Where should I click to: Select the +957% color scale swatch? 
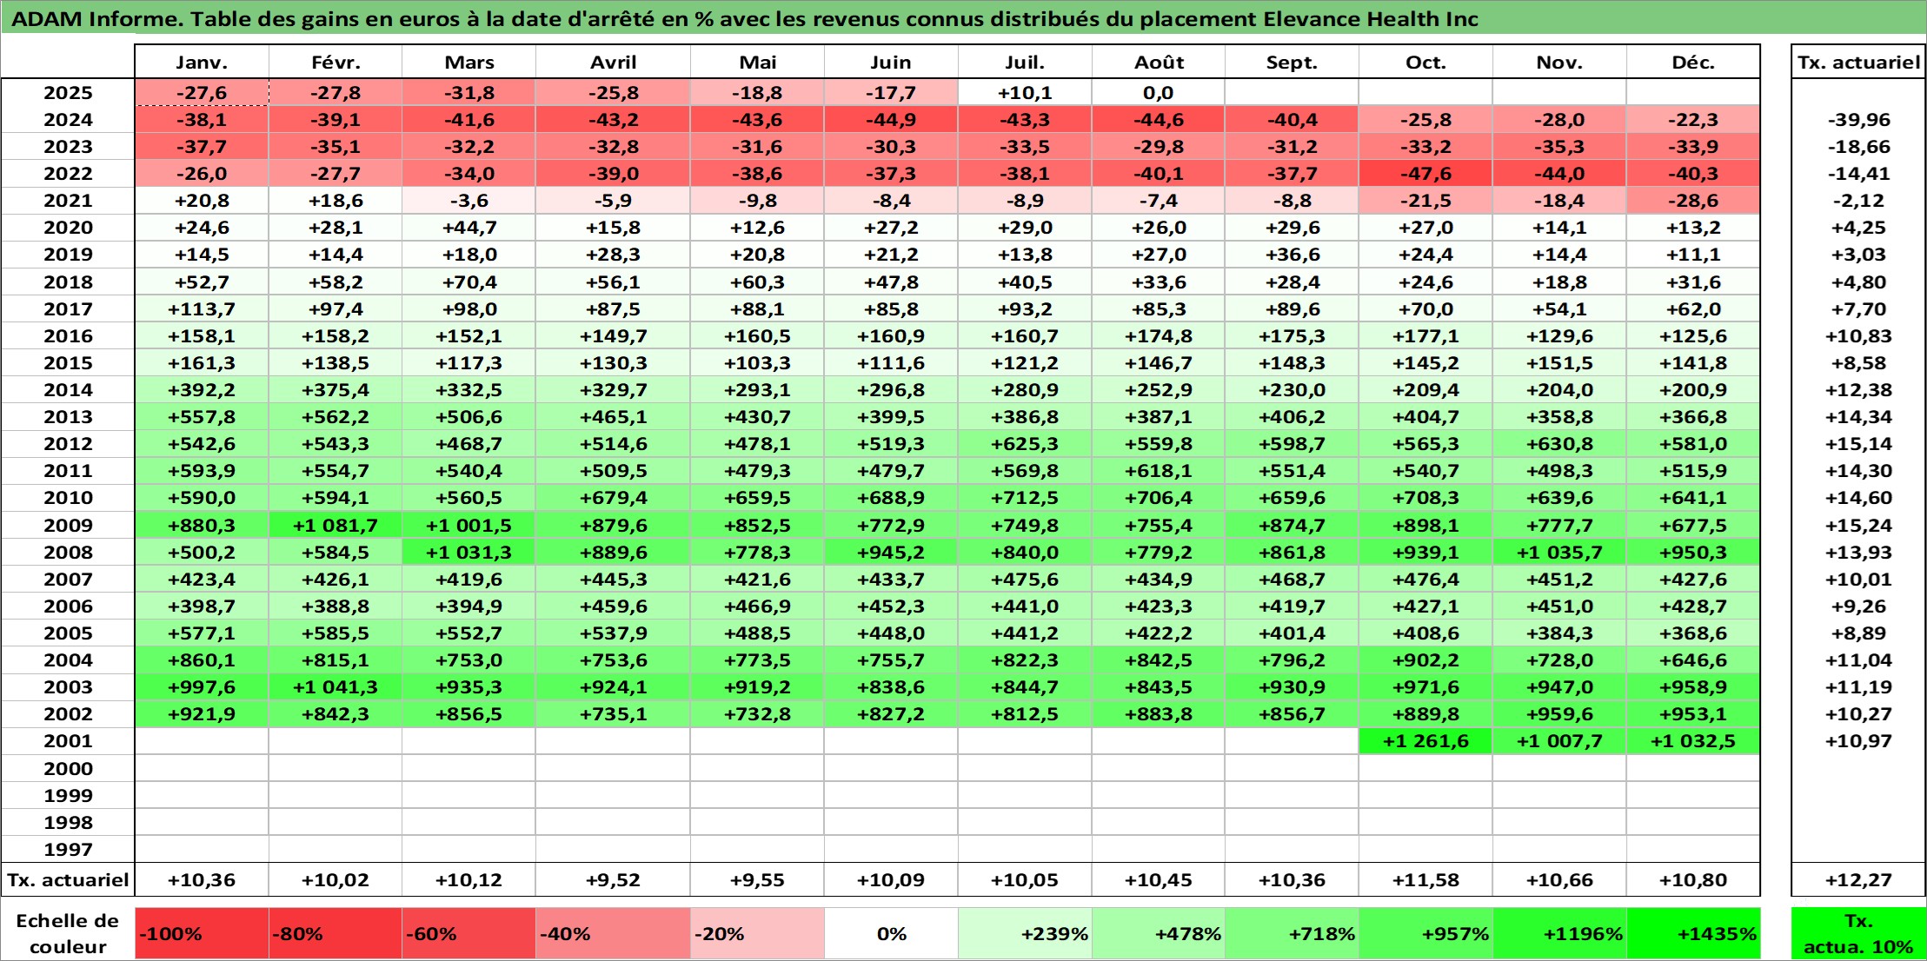pyautogui.click(x=1425, y=934)
